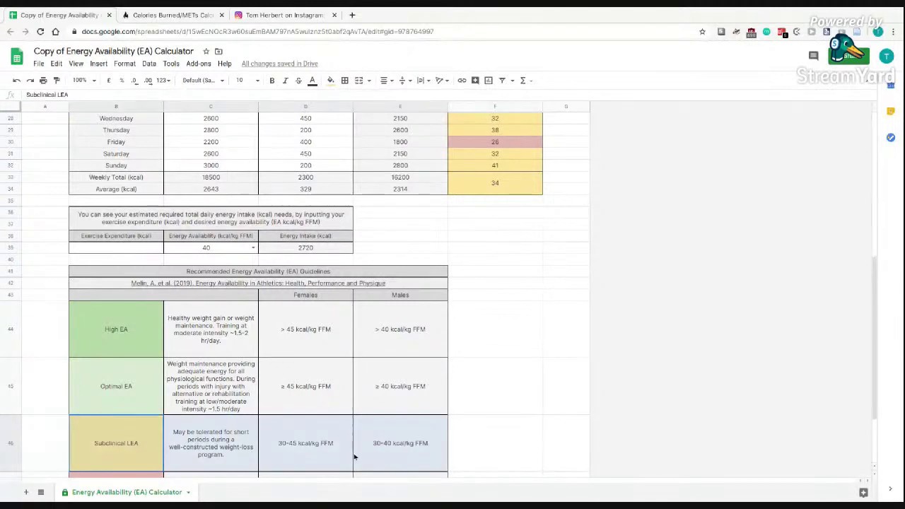Open the font family dropdown
Screen dimensions: 905x509
203,81
